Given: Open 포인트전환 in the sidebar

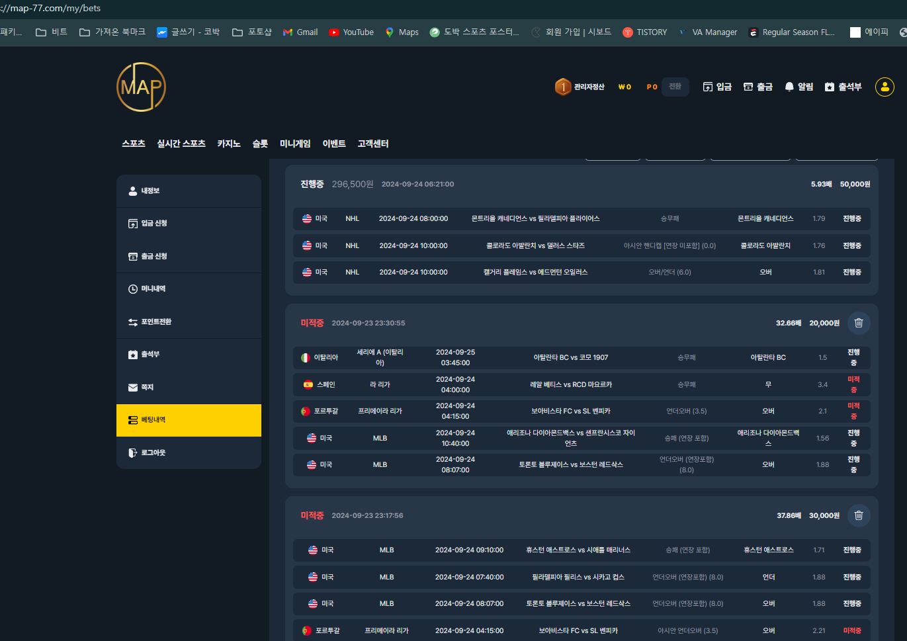Looking at the screenshot, I should (x=189, y=321).
